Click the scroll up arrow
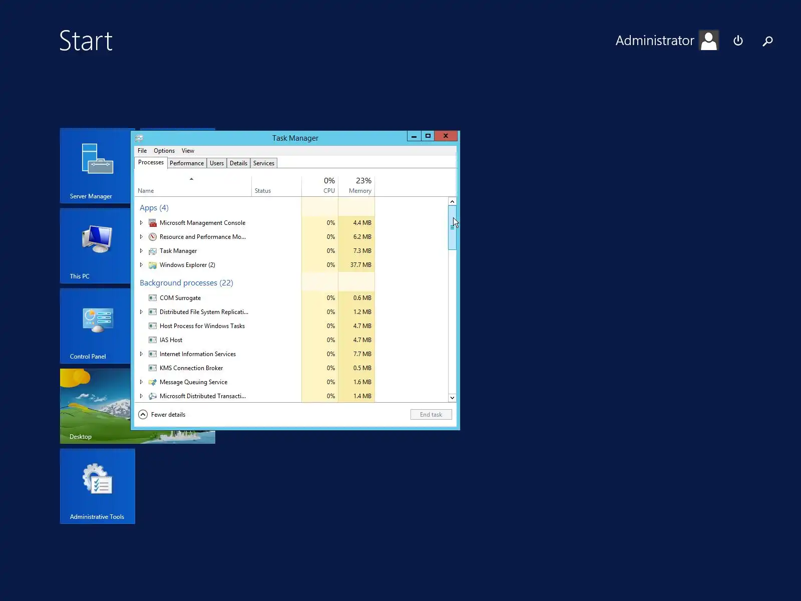Viewport: 801px width, 601px height. pos(452,201)
